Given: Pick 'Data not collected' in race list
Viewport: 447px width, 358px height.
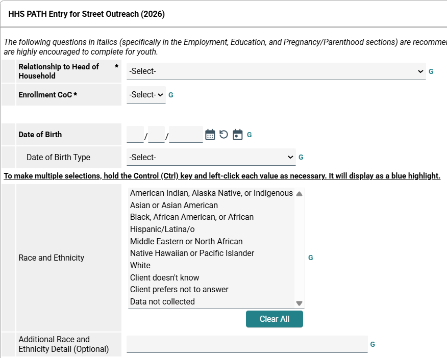Looking at the screenshot, I should click(x=162, y=301).
